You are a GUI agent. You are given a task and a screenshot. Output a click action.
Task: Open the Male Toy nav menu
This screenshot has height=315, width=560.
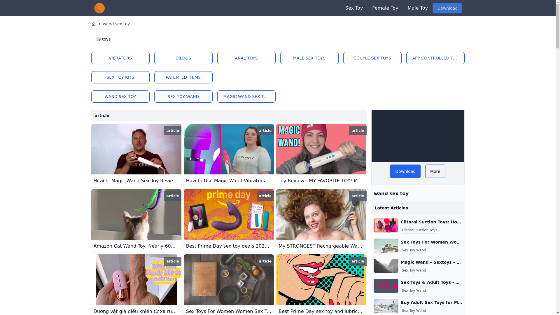(417, 8)
